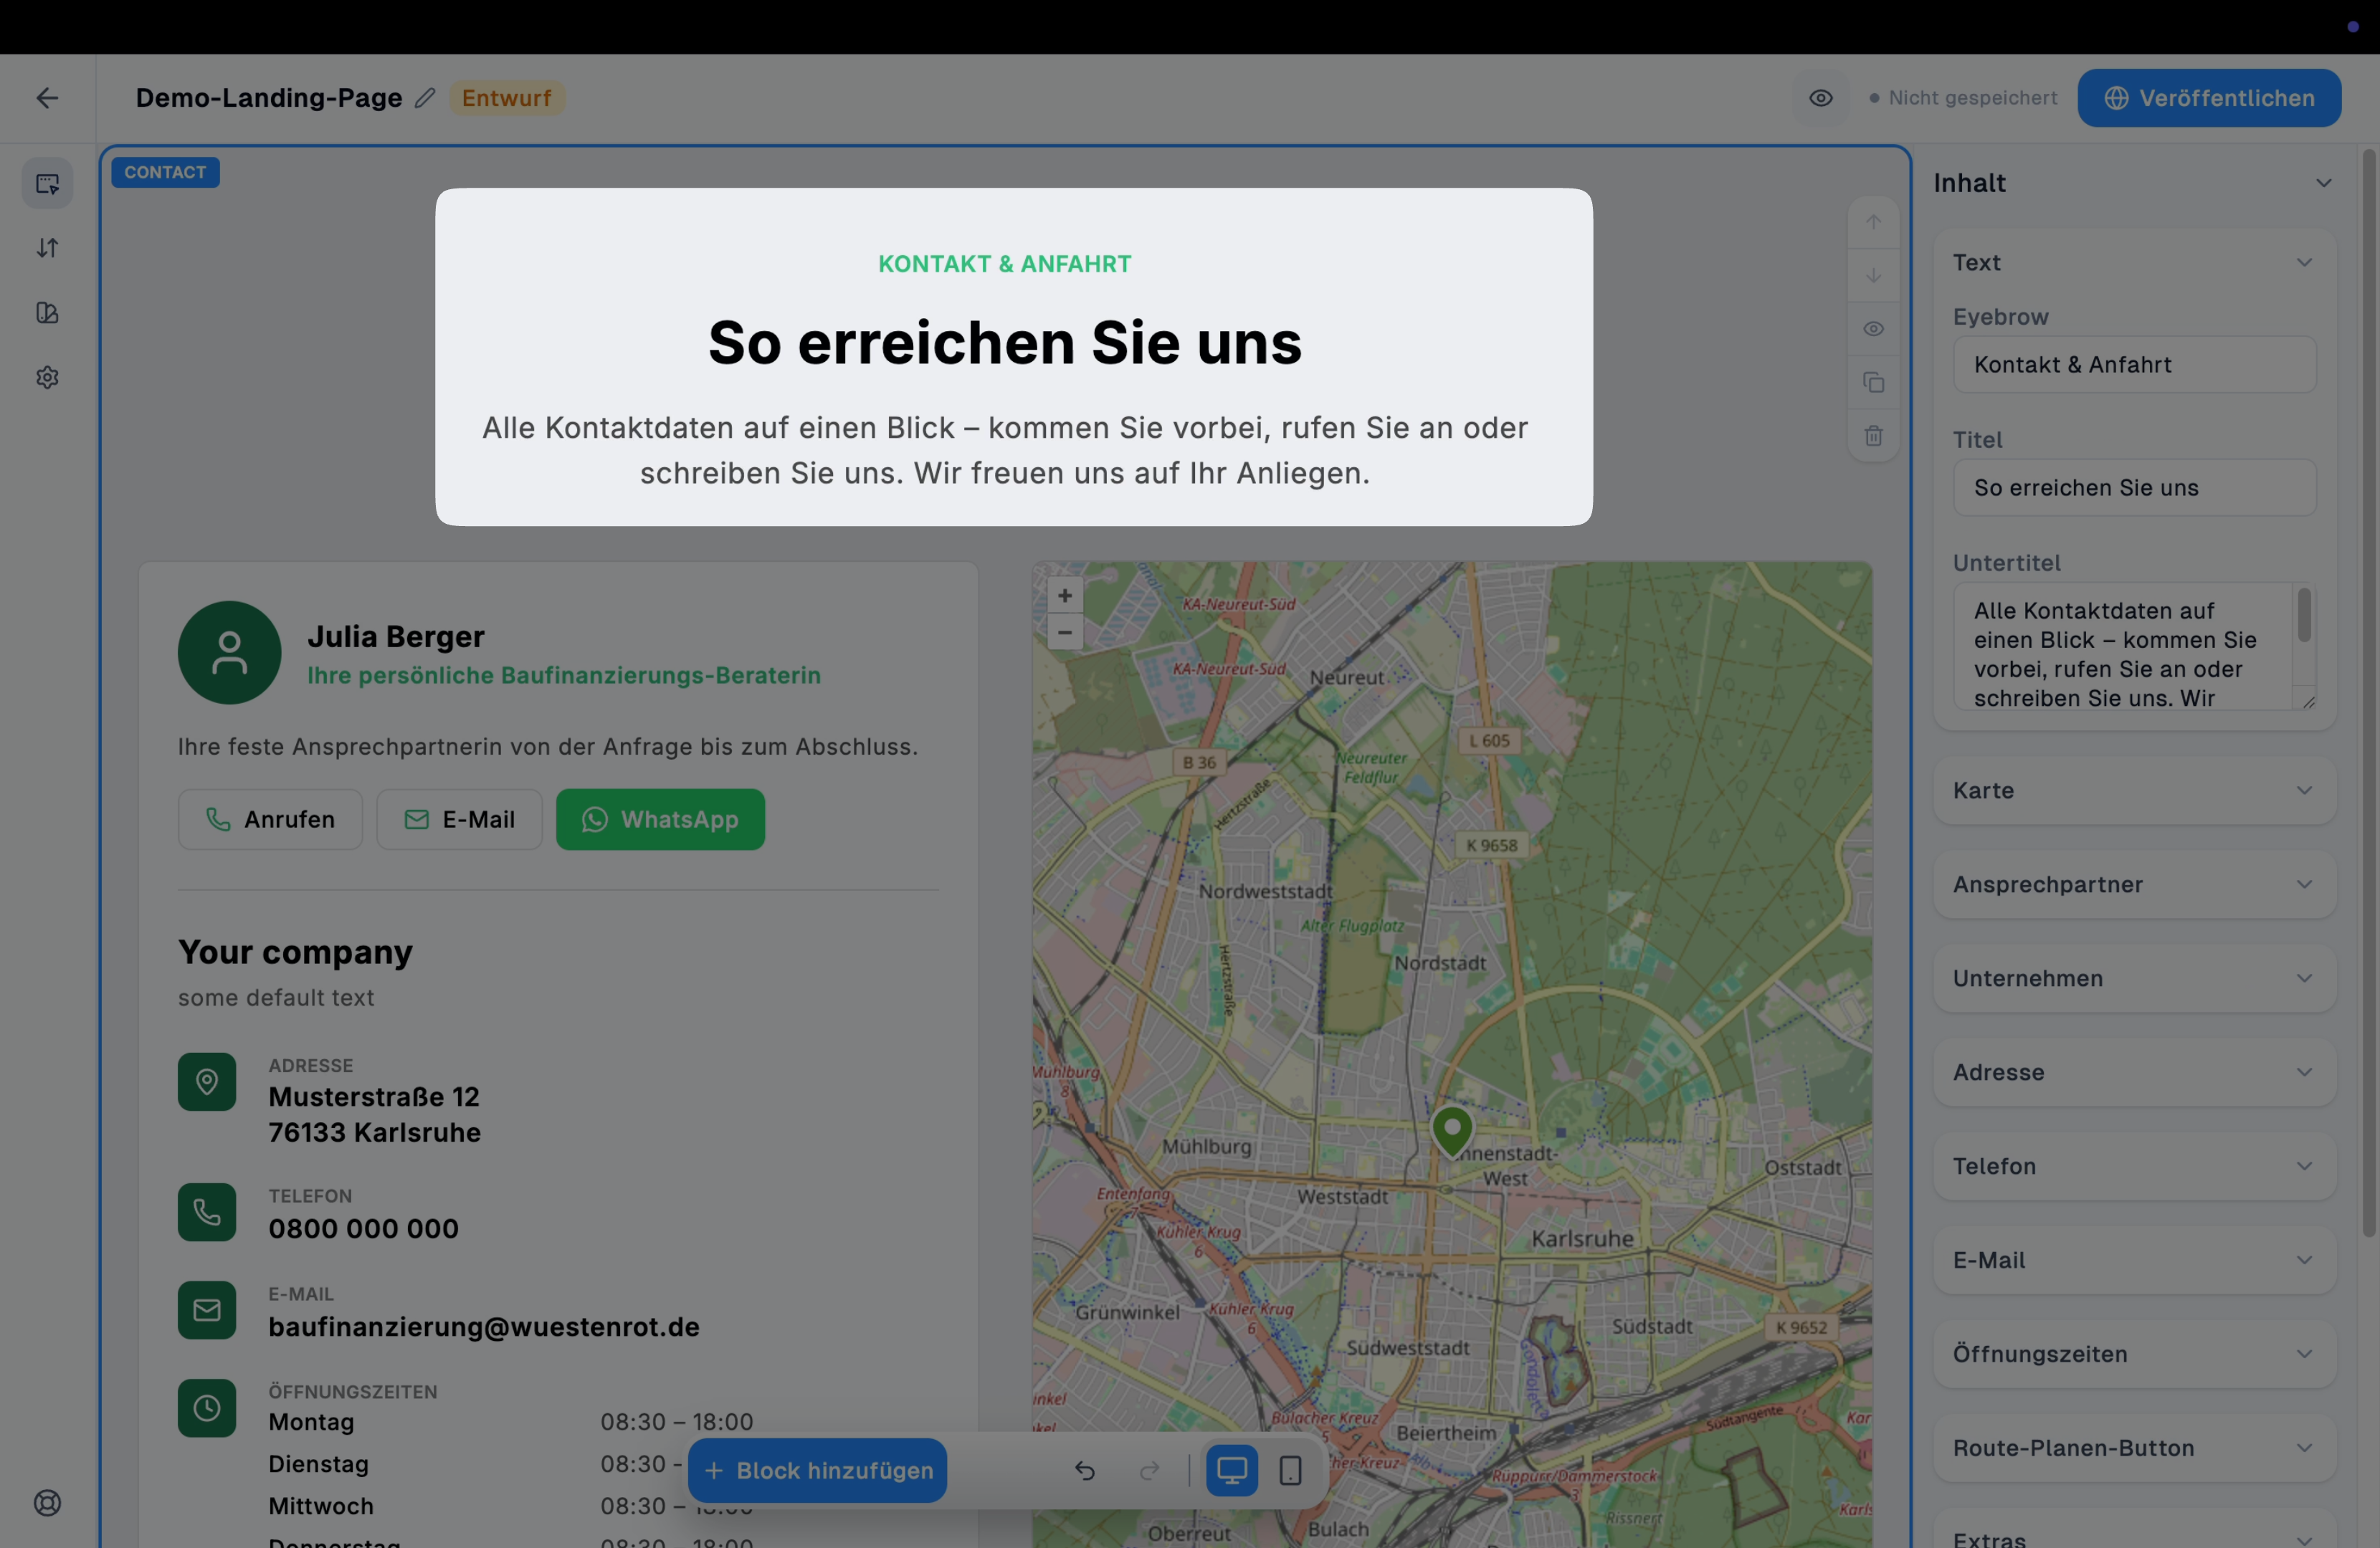Open page settings gear in sidebar
The image size is (2380, 1548).
point(47,378)
